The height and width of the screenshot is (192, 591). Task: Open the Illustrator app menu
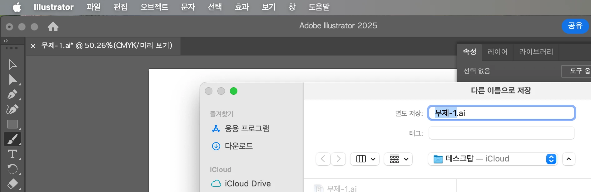pyautogui.click(x=54, y=7)
